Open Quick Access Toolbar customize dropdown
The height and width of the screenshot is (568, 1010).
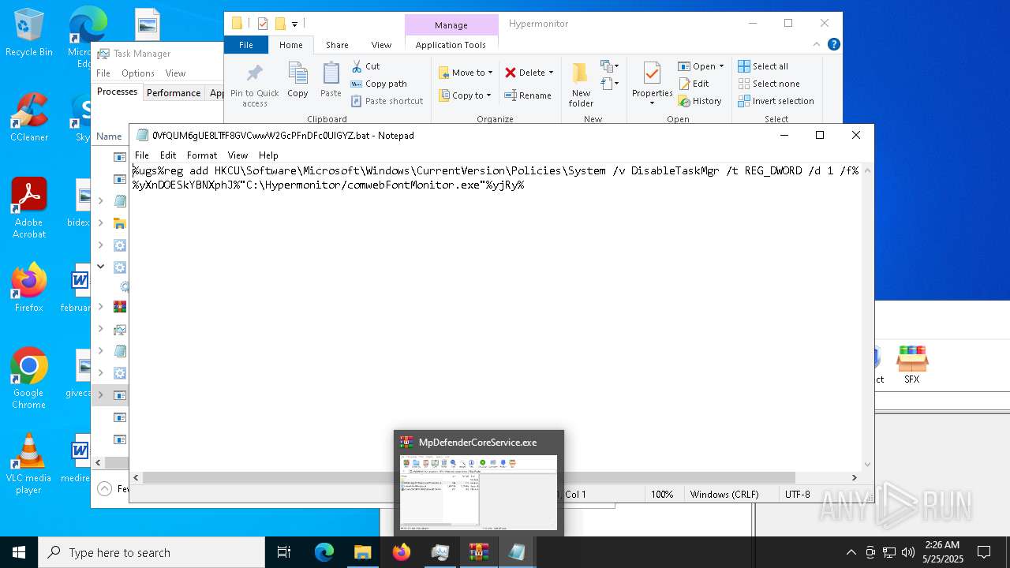(294, 24)
